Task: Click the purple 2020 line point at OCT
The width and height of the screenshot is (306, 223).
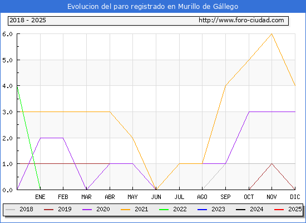Action: tap(249, 111)
